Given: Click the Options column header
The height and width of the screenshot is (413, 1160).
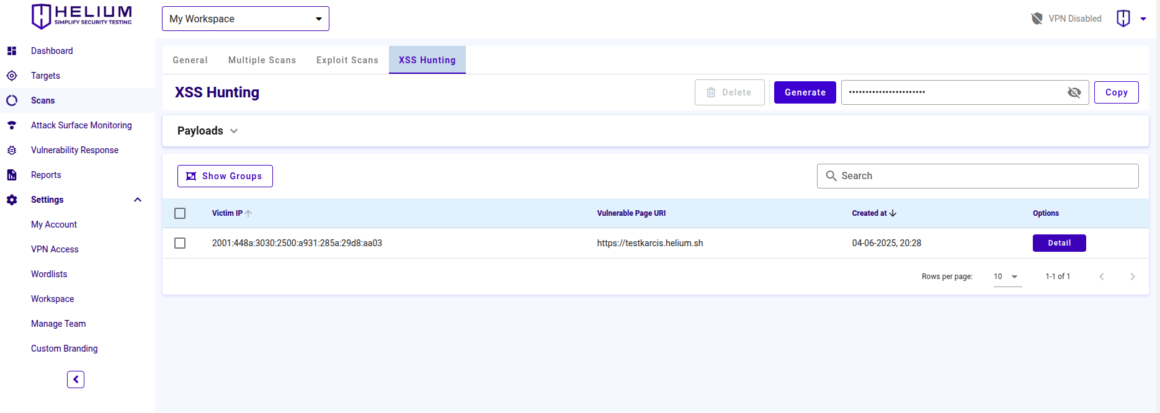Looking at the screenshot, I should [x=1046, y=213].
